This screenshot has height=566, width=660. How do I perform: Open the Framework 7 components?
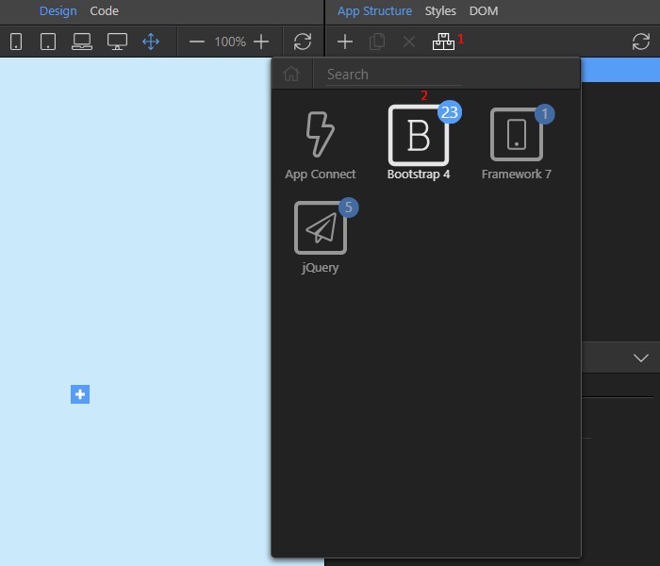tap(517, 143)
